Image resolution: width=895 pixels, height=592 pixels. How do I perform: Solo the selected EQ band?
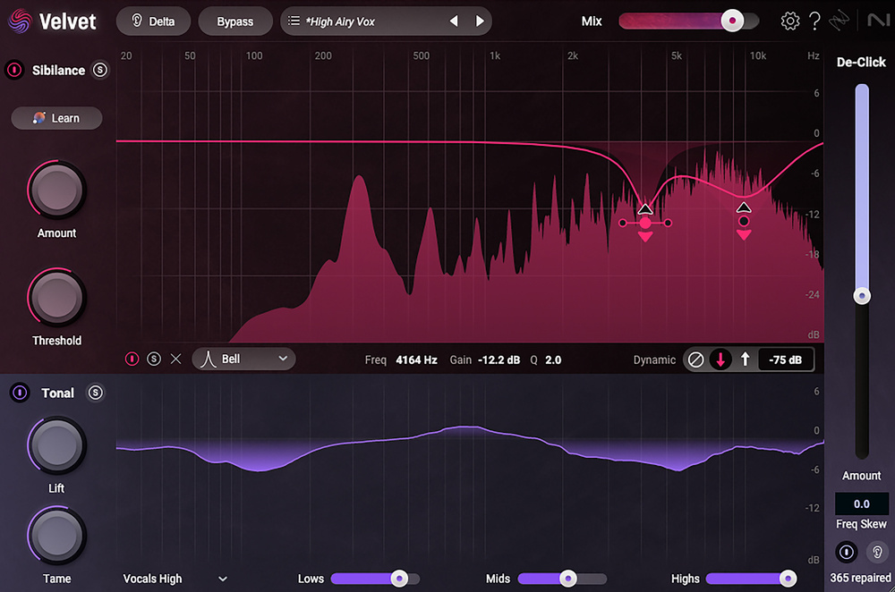pyautogui.click(x=154, y=359)
